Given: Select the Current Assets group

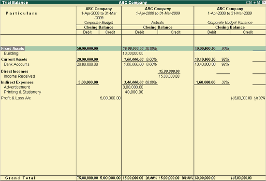Looking at the screenshot, I should [x=14, y=59].
